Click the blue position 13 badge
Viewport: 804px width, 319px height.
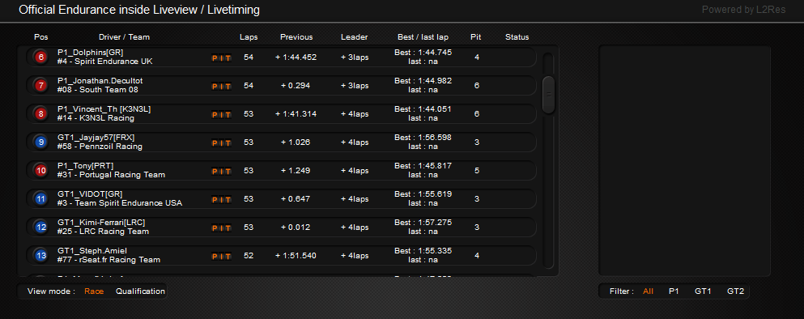[41, 255]
